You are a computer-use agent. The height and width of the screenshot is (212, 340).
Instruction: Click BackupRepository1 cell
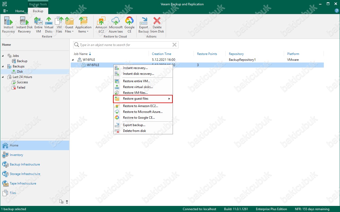coord(242,60)
